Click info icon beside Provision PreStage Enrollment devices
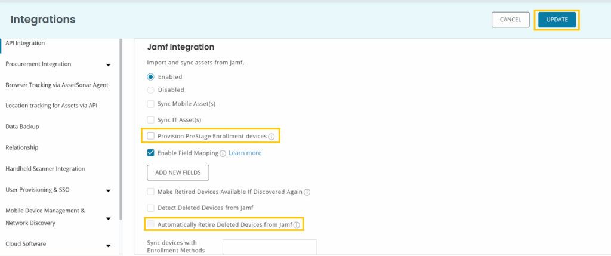This screenshot has width=611, height=256. pyautogui.click(x=271, y=137)
